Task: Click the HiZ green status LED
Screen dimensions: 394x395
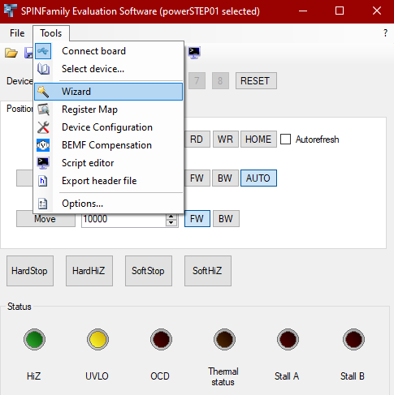Action: click(34, 339)
